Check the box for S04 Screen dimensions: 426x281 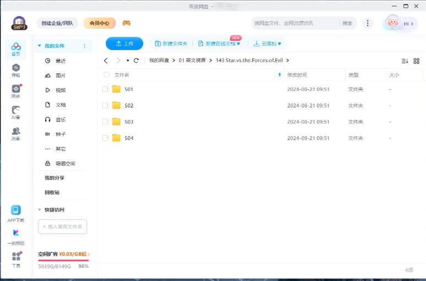pyautogui.click(x=105, y=138)
